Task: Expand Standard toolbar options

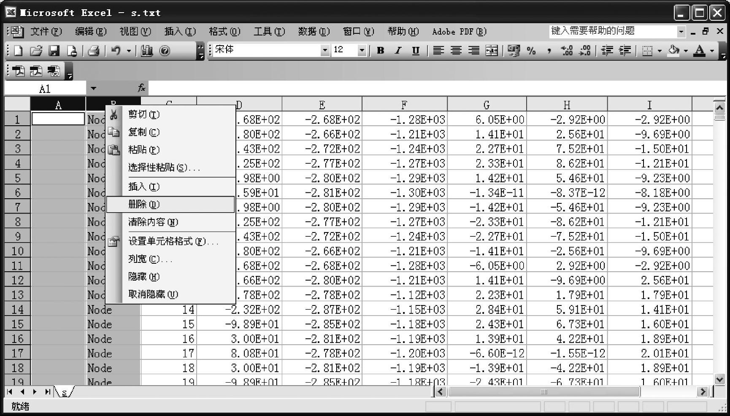Action: coord(201,51)
